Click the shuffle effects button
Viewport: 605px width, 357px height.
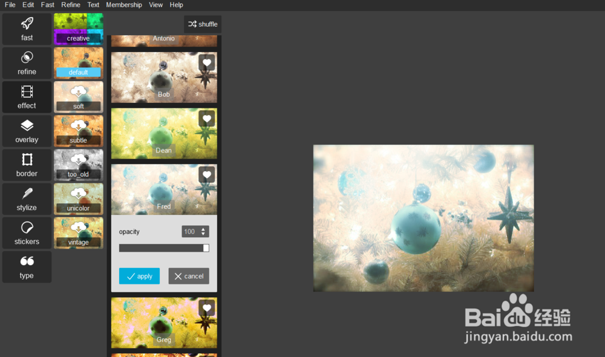point(203,24)
